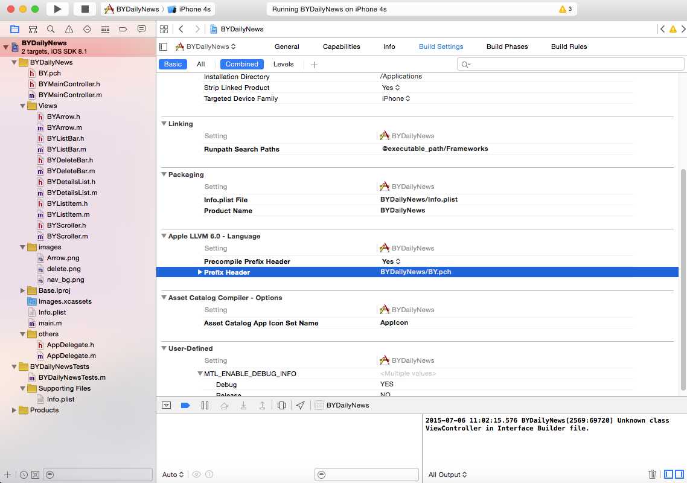Collapse the Packaging section triangle
The width and height of the screenshot is (687, 483).
164,174
